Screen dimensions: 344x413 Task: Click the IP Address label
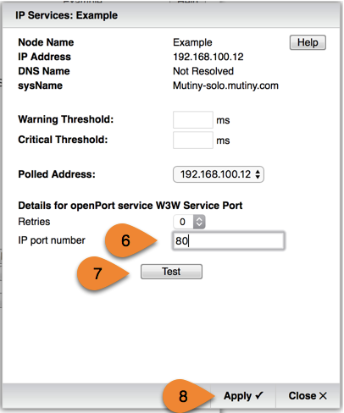(x=44, y=57)
